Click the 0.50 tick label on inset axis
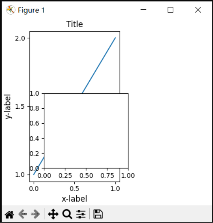Image resolution: width=213 pixels, height=223 pixels. (86, 176)
